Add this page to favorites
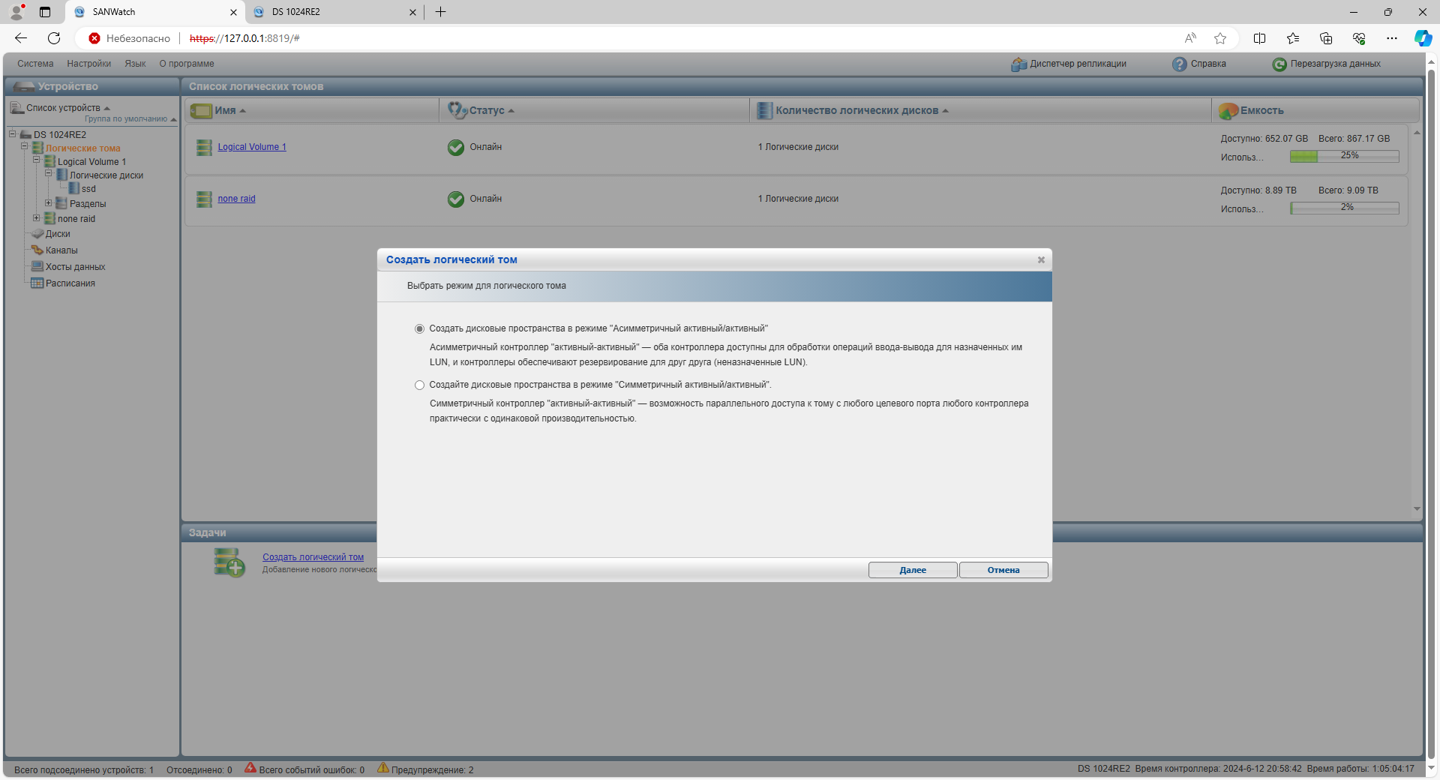 coord(1220,38)
